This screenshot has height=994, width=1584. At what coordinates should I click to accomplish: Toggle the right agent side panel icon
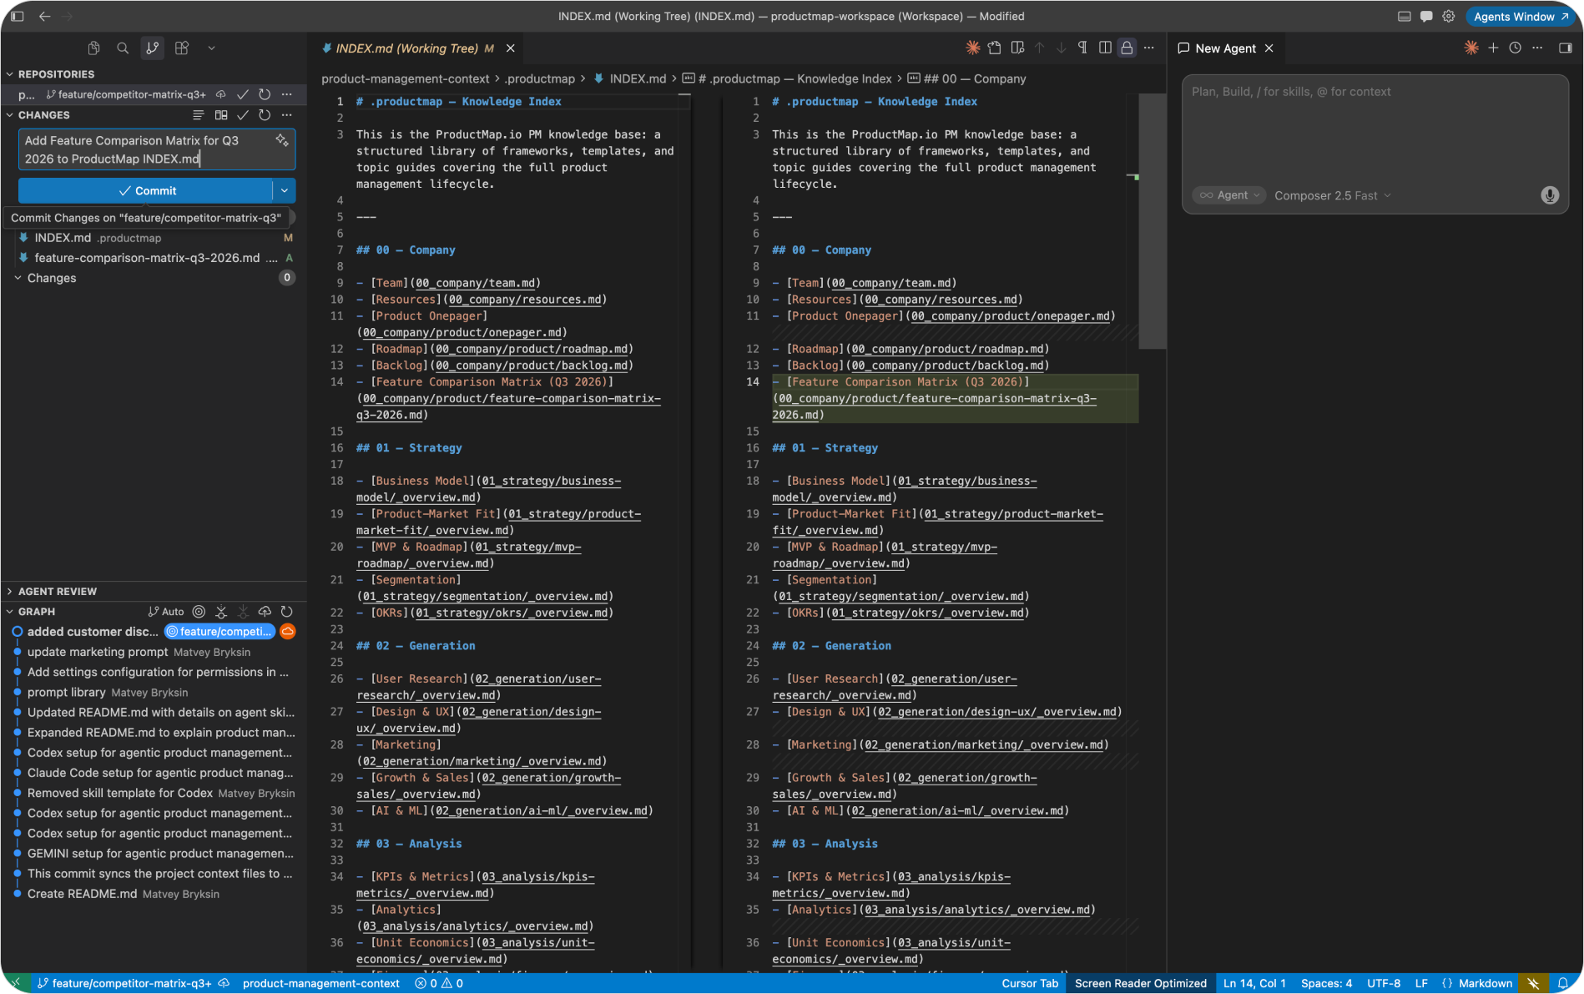click(1566, 48)
